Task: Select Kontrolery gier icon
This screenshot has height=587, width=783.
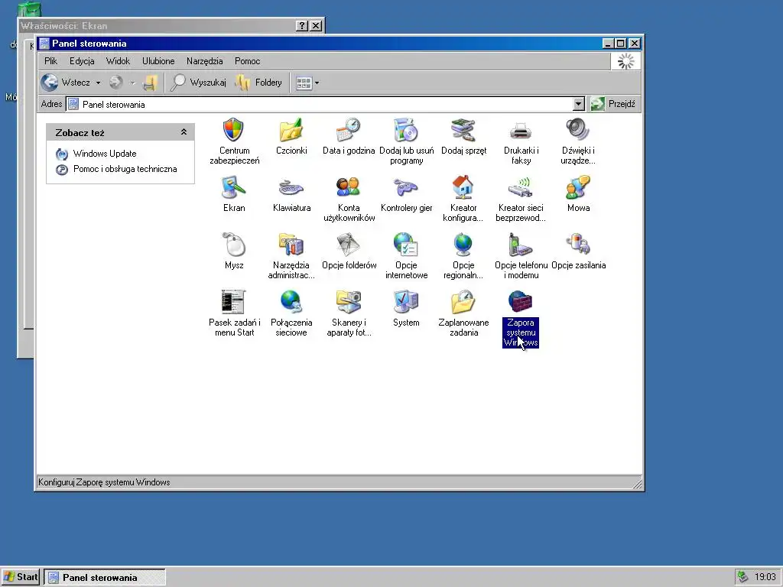Action: click(x=406, y=193)
